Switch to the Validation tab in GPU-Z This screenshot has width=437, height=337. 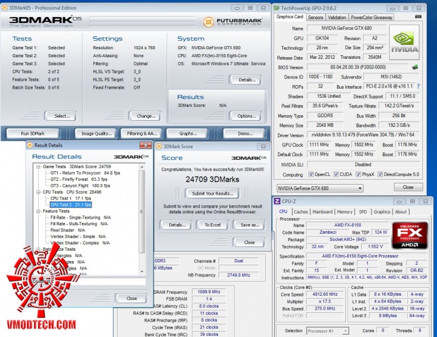(337, 17)
